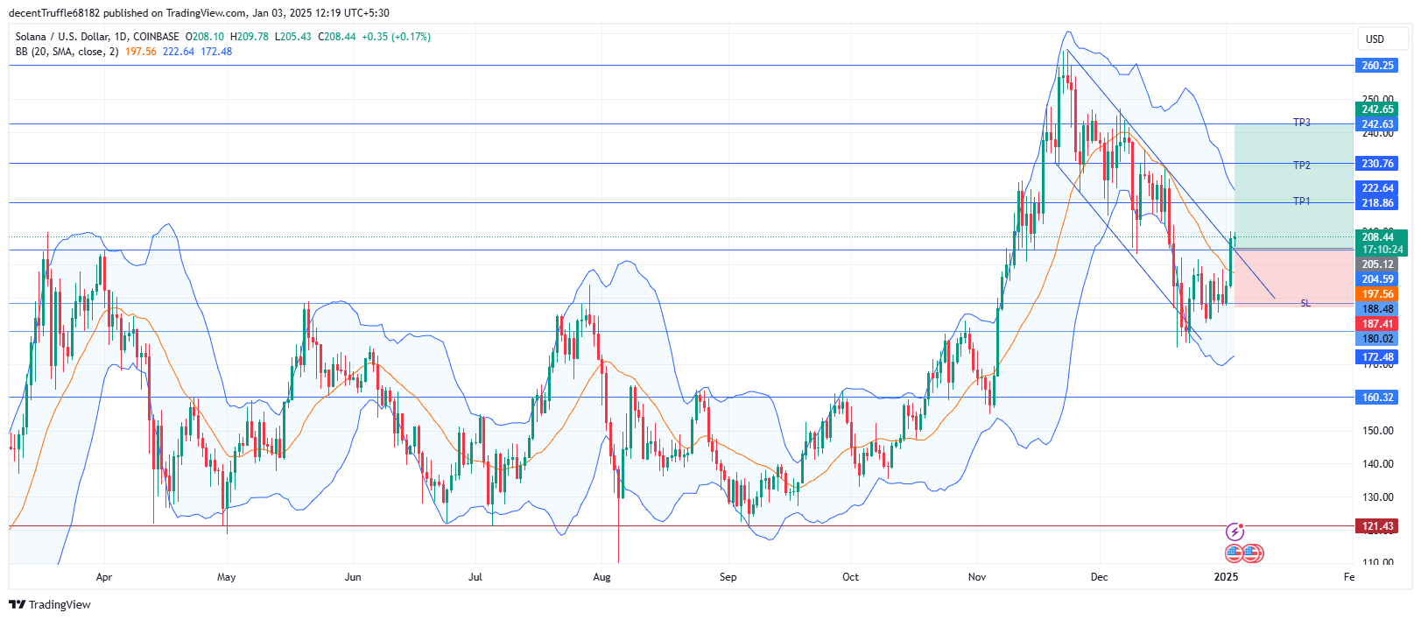Screen dimensions: 1421x620
Task: Click the O208.10 open value in legend
Action: (x=205, y=37)
